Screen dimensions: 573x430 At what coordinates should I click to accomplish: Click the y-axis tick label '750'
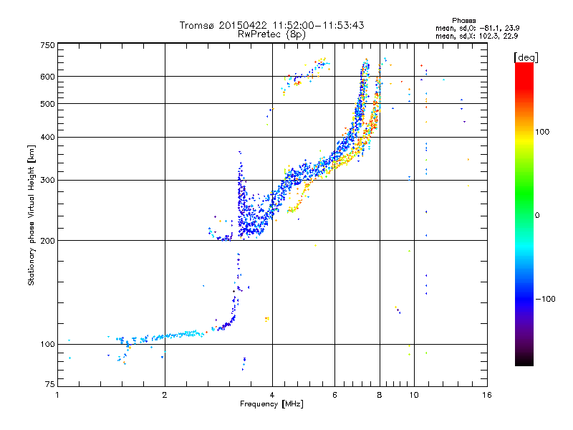(x=47, y=45)
